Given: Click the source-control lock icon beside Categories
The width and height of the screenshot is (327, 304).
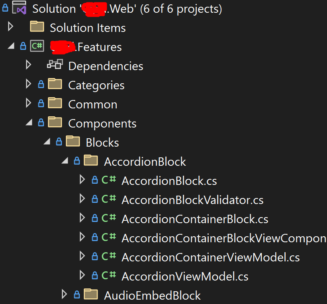Looking at the screenshot, I should click(x=41, y=84).
